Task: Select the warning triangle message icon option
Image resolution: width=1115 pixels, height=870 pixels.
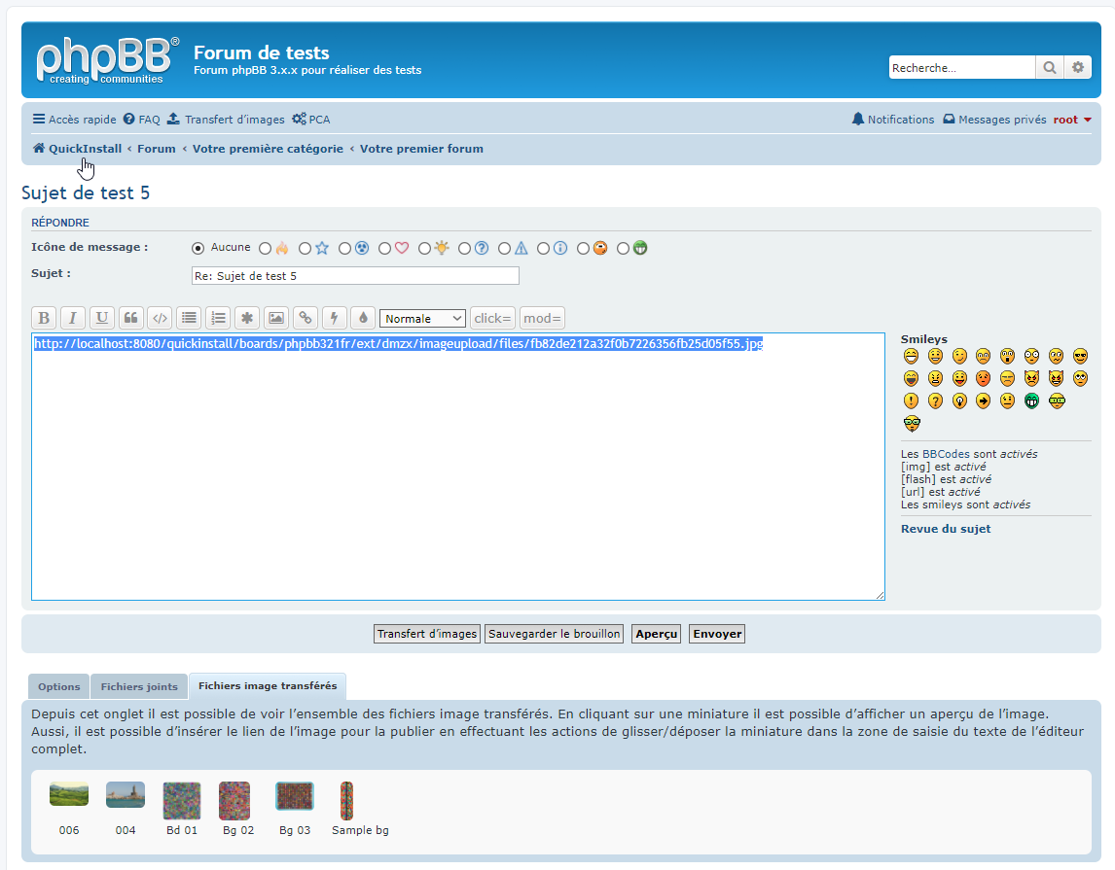Action: (504, 249)
